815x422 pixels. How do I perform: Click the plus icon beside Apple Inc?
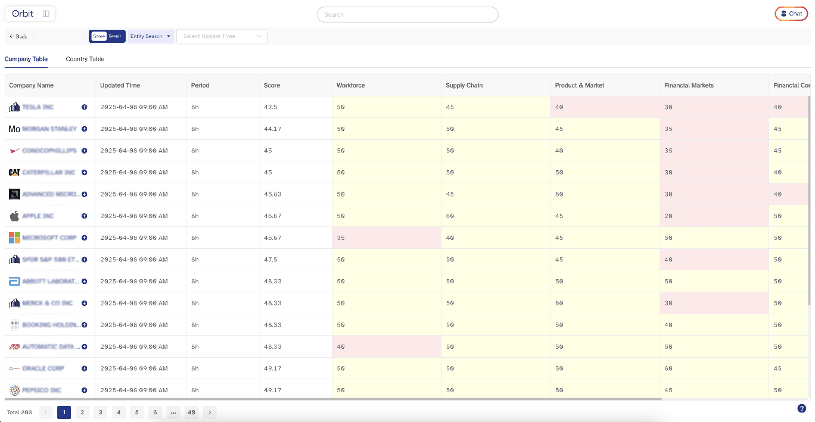click(85, 216)
